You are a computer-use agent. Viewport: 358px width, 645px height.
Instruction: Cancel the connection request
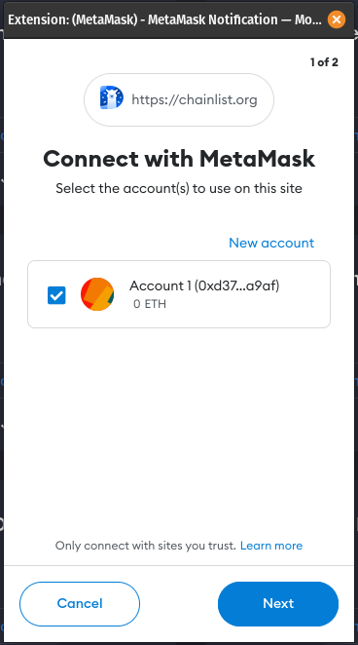pos(80,603)
